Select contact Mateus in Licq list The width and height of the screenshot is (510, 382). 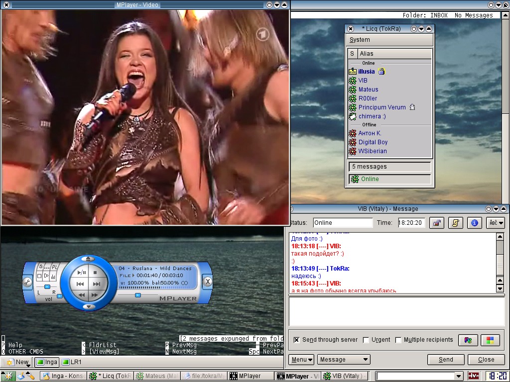pos(389,90)
